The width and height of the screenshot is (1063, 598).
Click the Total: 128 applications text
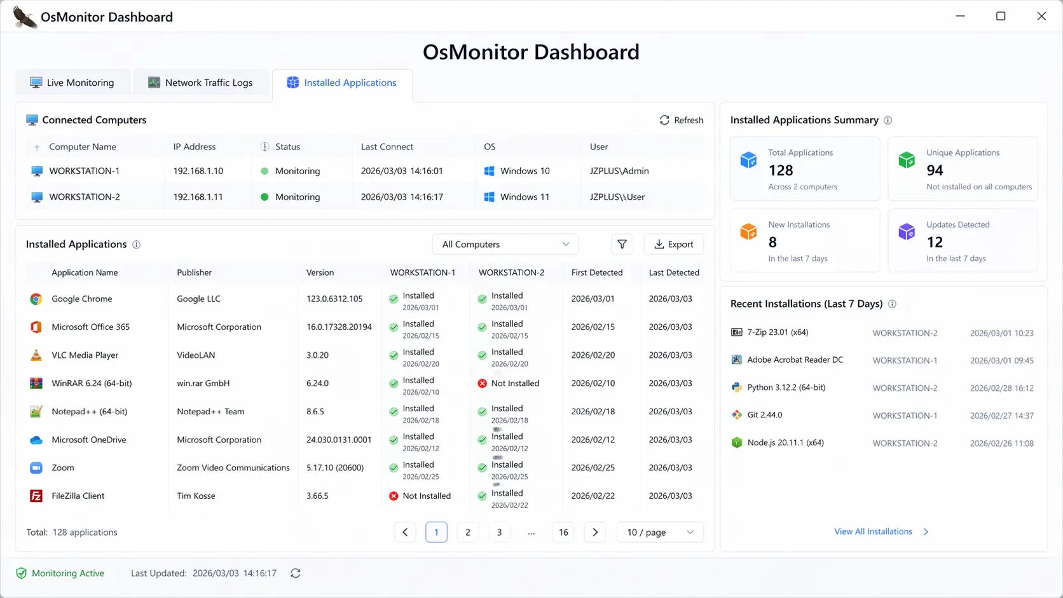click(x=72, y=533)
